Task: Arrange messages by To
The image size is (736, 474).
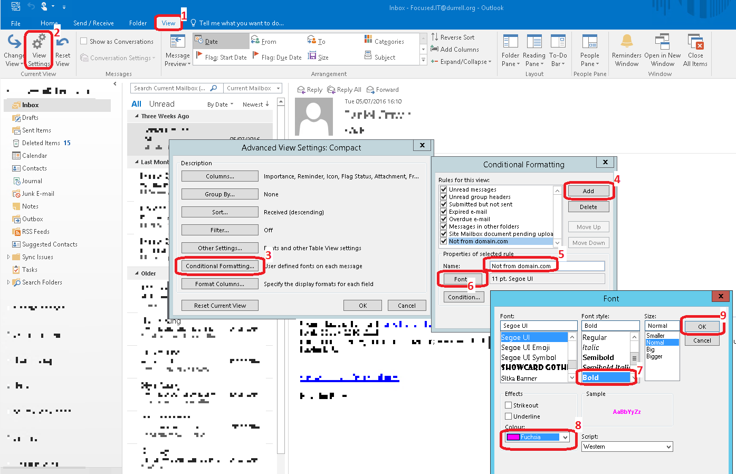Action: [317, 41]
